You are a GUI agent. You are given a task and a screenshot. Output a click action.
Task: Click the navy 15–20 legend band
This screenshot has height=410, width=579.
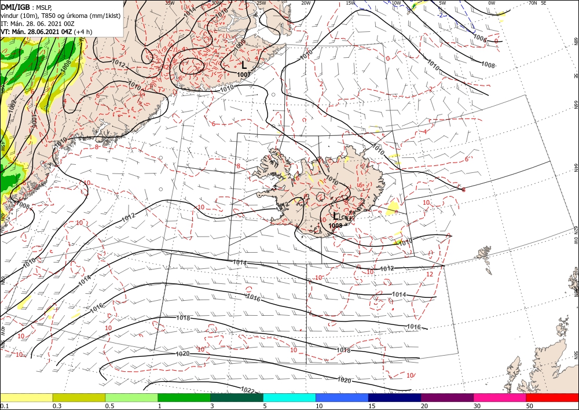pos(395,397)
